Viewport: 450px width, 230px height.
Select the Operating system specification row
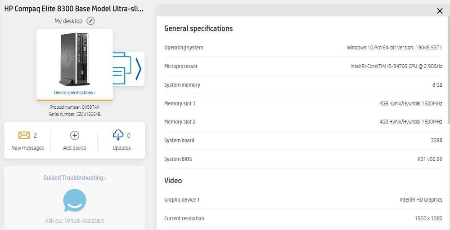pos(303,48)
